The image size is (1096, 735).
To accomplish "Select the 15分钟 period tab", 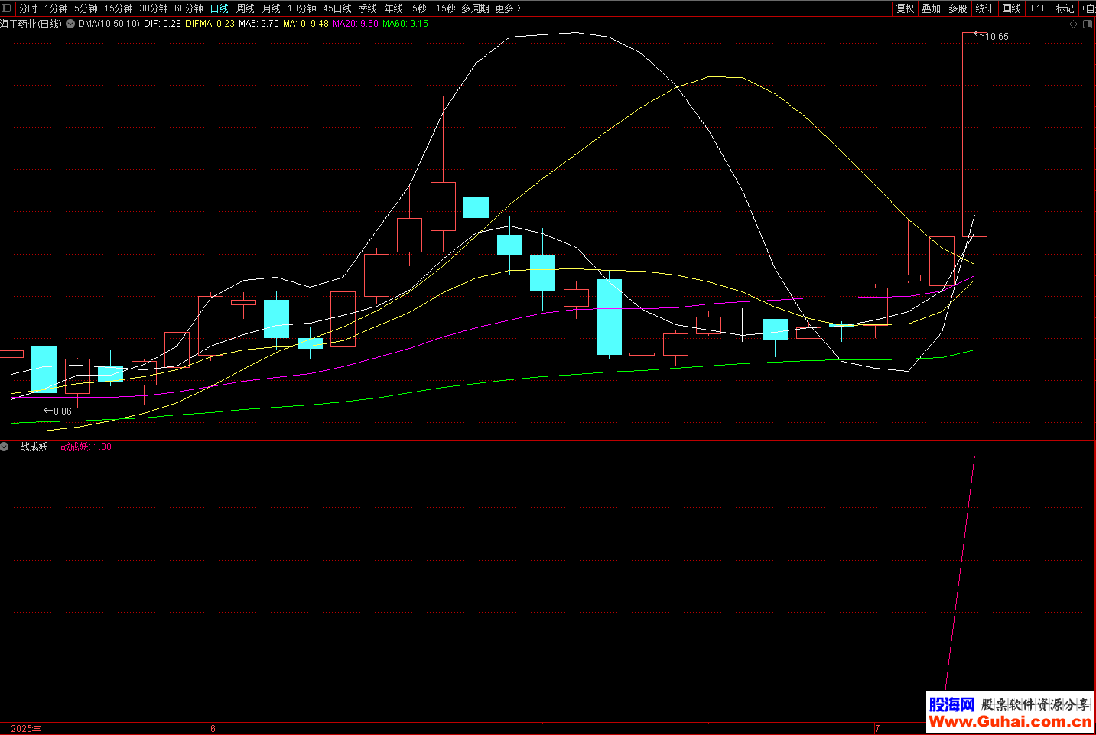I will point(119,8).
